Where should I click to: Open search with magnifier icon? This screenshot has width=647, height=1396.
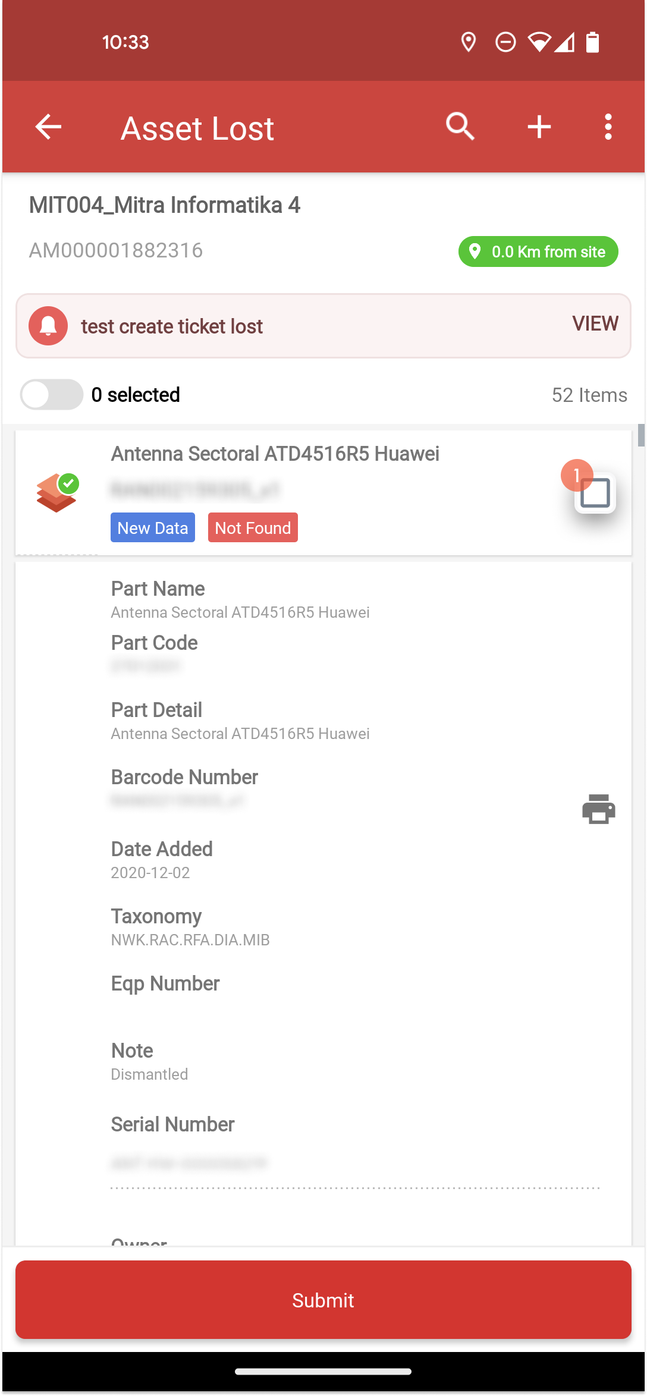tap(460, 127)
